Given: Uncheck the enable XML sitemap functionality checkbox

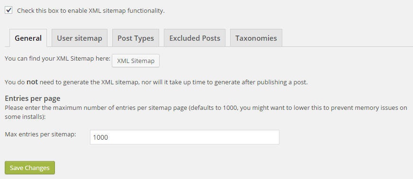Looking at the screenshot, I should pos(9,10).
